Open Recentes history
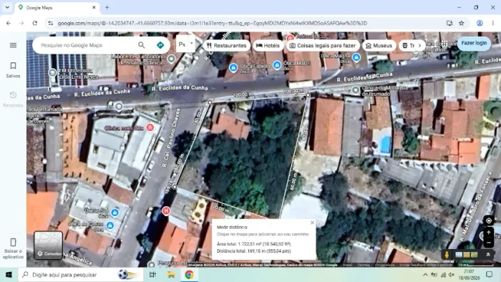Screen dimensions: 501x282 point(13,99)
